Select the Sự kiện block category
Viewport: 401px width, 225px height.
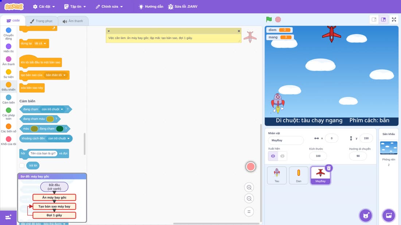pyautogui.click(x=8, y=74)
